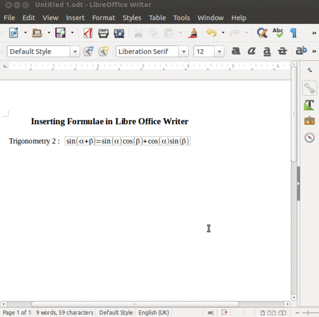319x317 pixels.
Task: Export directly as PDF
Action: point(88,33)
